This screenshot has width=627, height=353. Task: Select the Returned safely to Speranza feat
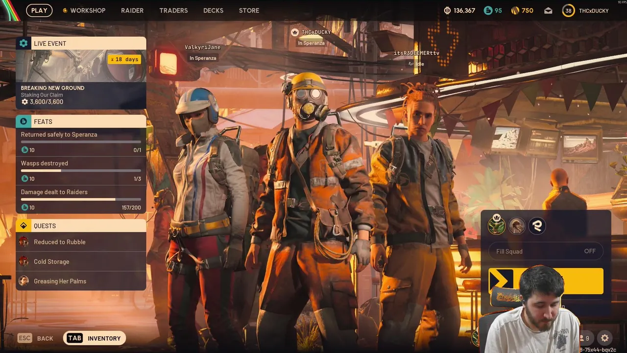pos(81,142)
